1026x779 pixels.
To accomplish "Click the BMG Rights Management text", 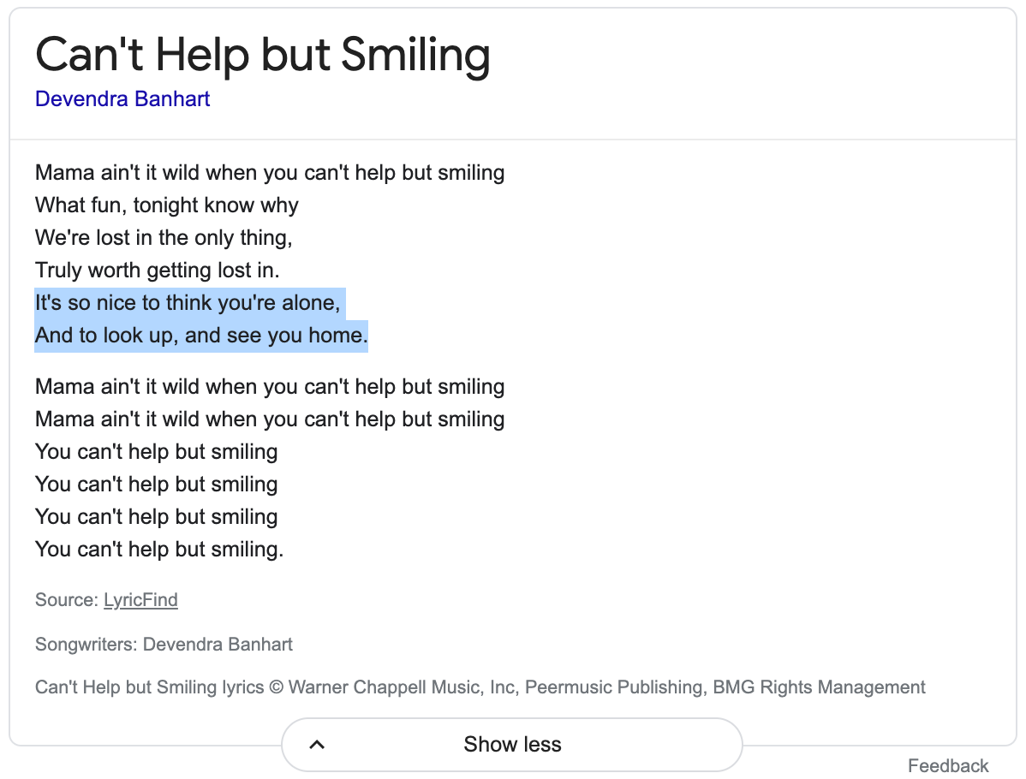I will [820, 687].
